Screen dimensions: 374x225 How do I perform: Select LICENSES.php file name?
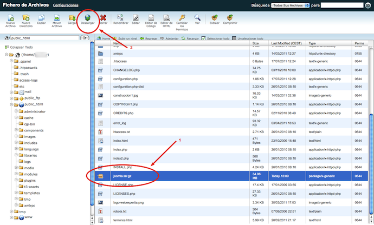[124, 194]
